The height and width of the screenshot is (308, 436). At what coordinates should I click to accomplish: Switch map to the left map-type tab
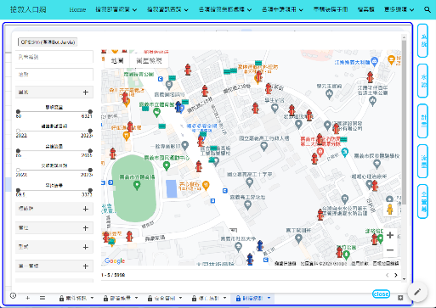point(117,60)
